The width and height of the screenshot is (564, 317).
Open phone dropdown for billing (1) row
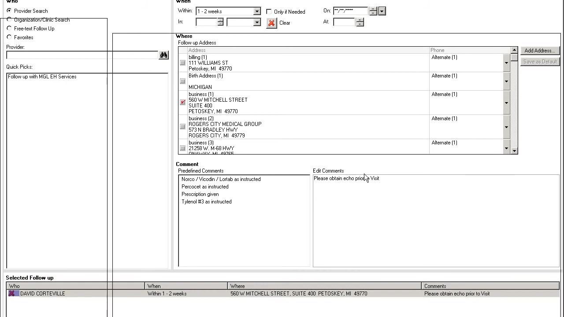coord(506,63)
